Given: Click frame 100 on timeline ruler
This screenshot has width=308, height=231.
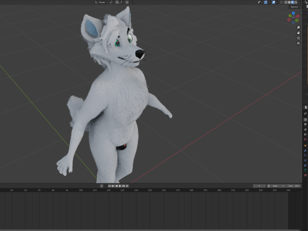Looking at the screenshot, I should (x=81, y=190).
